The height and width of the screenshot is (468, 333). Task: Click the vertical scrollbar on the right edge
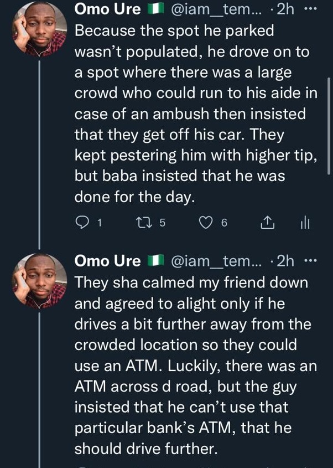pos(330,126)
